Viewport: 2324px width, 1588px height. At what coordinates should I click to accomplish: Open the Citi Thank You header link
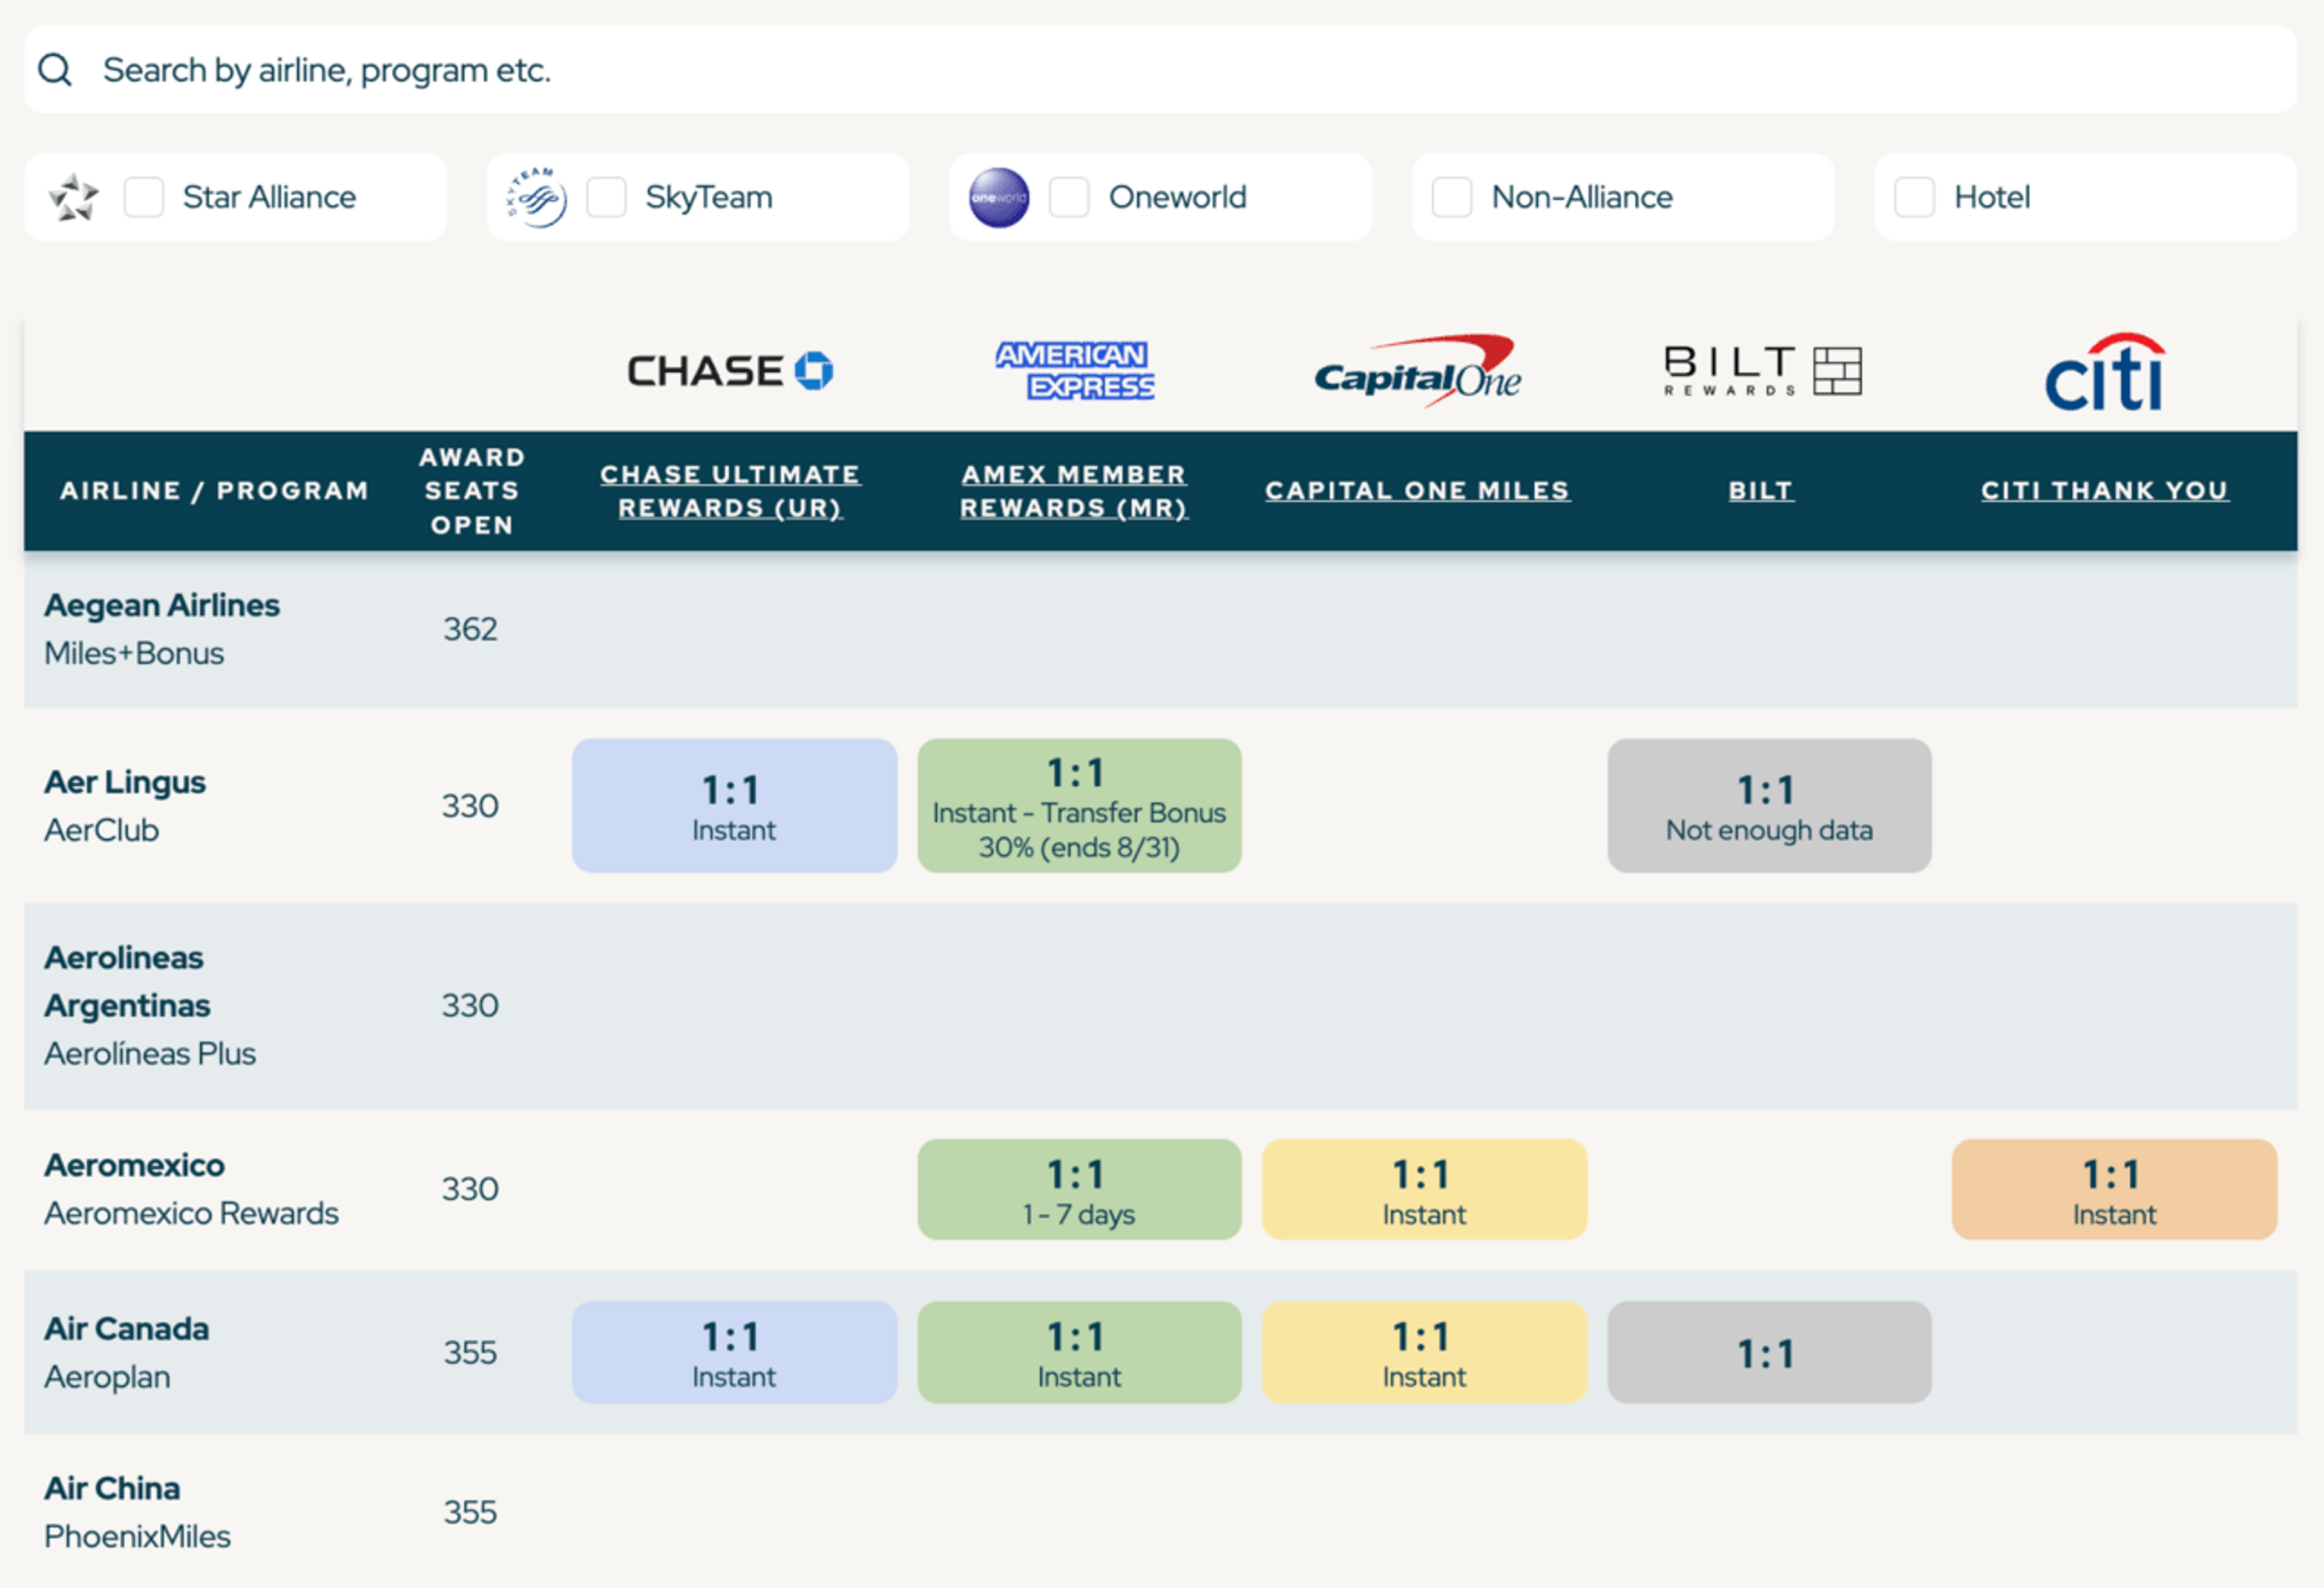(x=2105, y=491)
